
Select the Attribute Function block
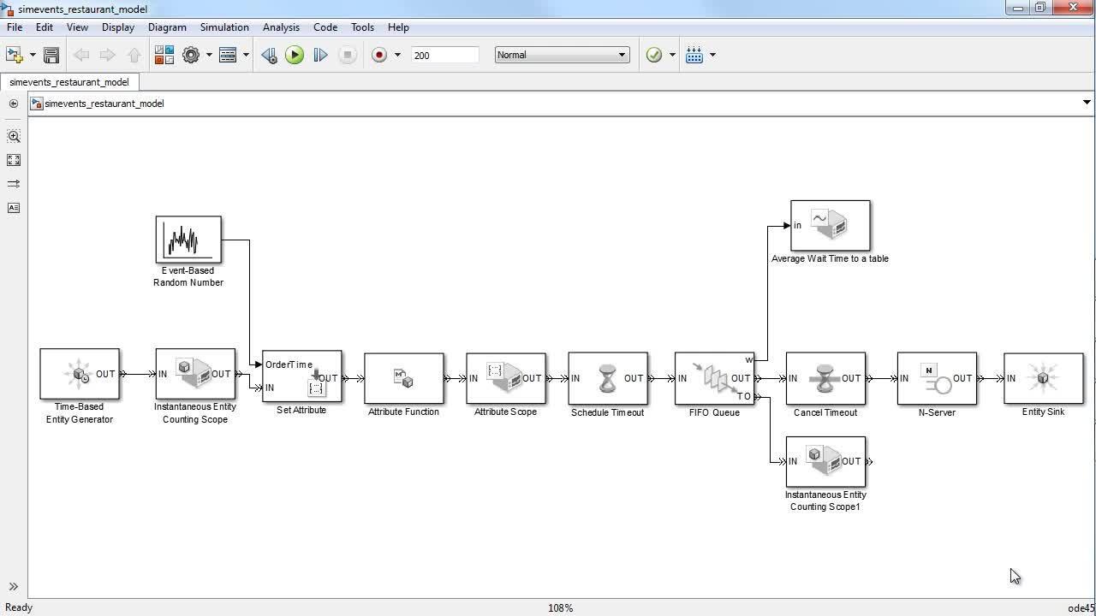point(404,378)
